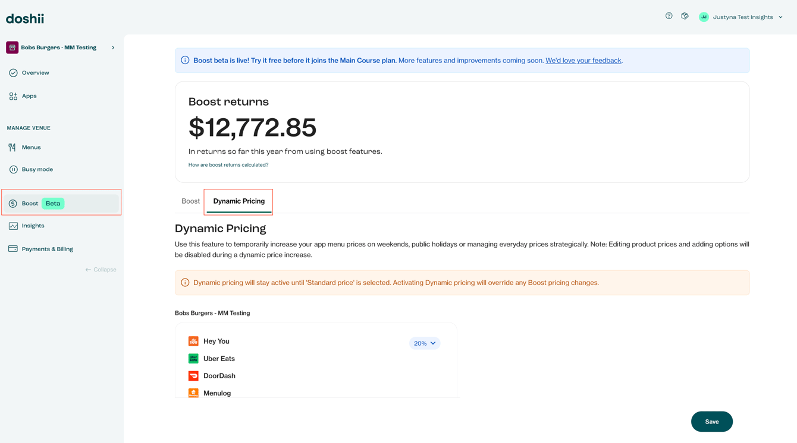This screenshot has height=443, width=797.
Task: Click the Boost dollar icon
Action: tap(13, 204)
